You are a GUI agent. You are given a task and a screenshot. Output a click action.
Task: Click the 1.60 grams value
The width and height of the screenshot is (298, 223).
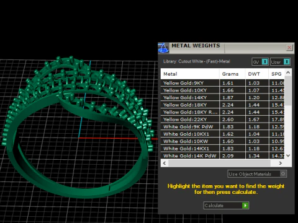[228, 141]
